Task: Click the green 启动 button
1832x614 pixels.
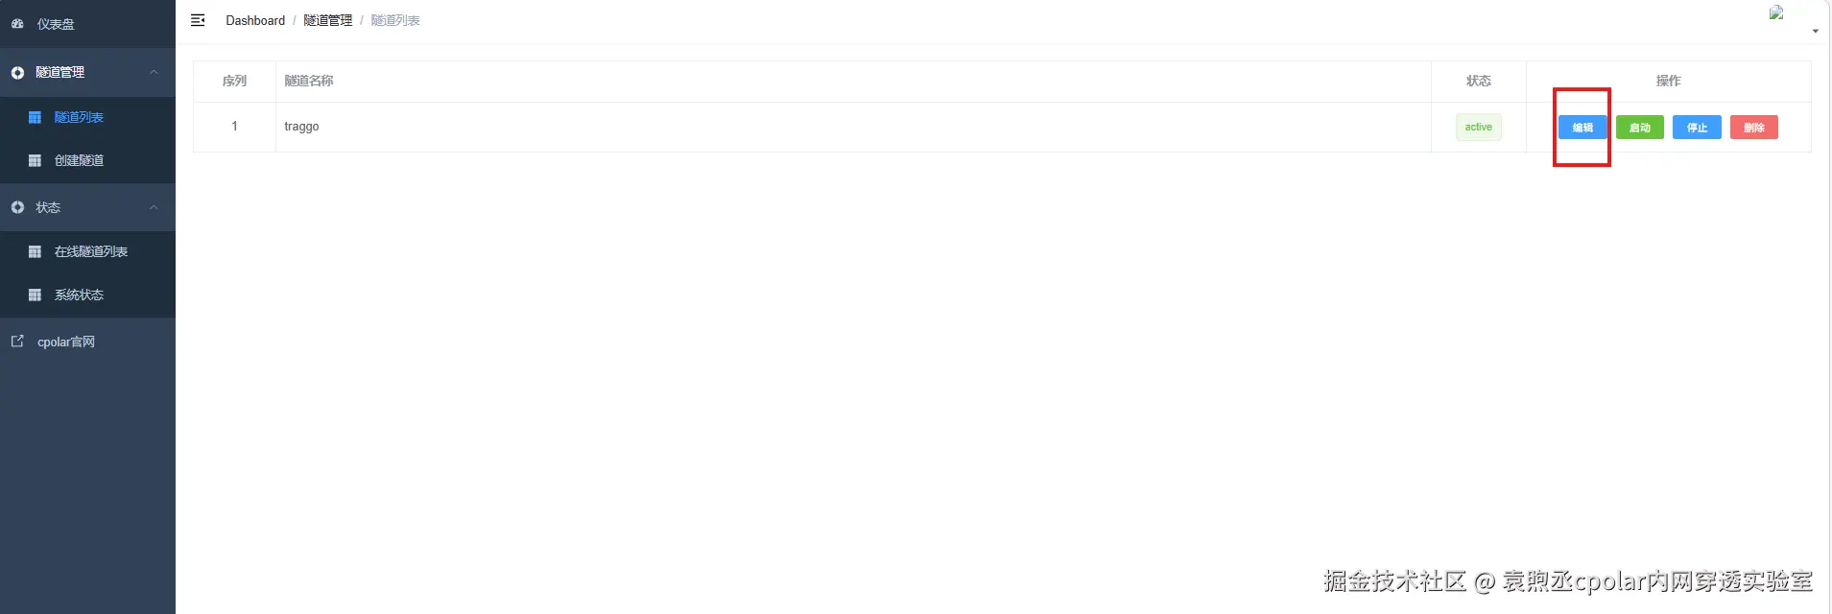Action: 1640,128
